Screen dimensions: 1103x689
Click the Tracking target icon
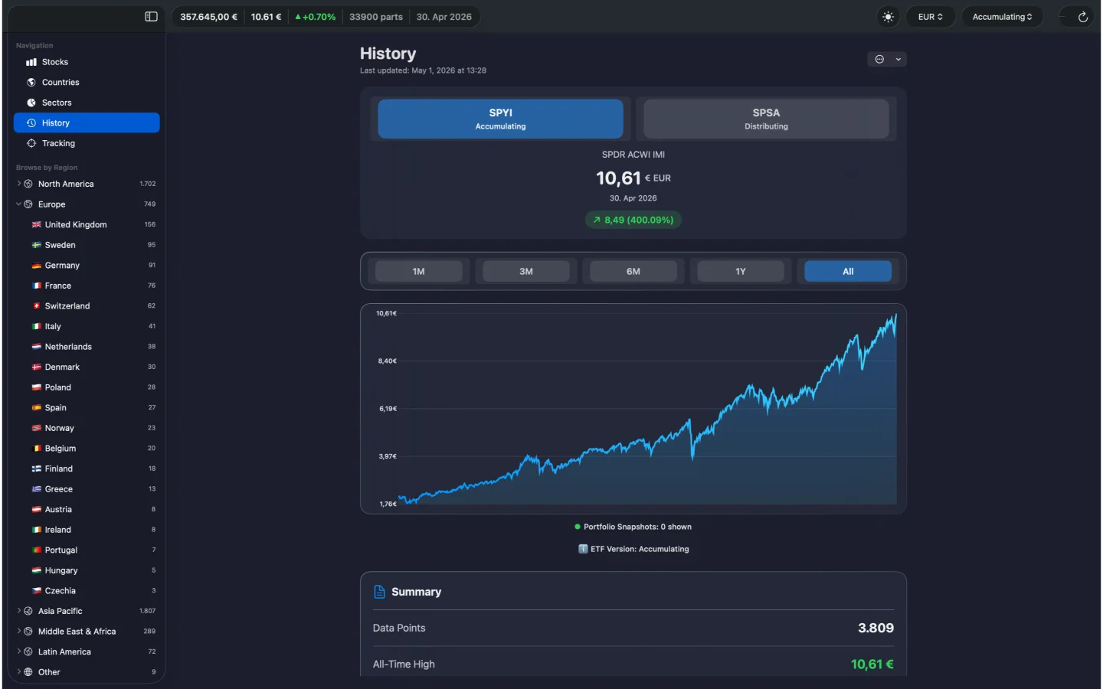click(x=31, y=143)
